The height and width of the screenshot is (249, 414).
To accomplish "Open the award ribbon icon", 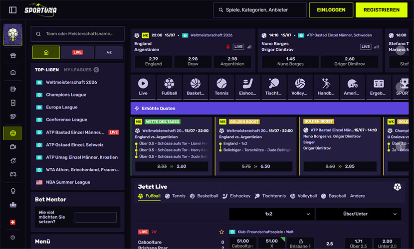I will pos(13,191).
